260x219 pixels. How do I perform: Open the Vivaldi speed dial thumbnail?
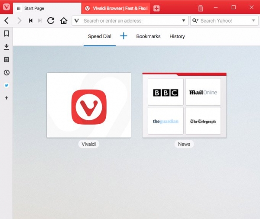(x=89, y=105)
